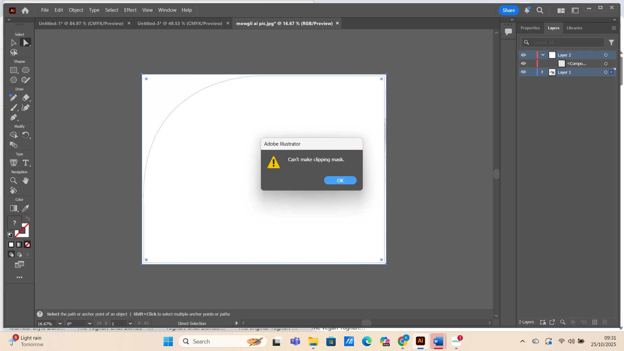Screen dimensions: 624x351
Task: Expand Layer 1 contents
Action: tap(542, 72)
